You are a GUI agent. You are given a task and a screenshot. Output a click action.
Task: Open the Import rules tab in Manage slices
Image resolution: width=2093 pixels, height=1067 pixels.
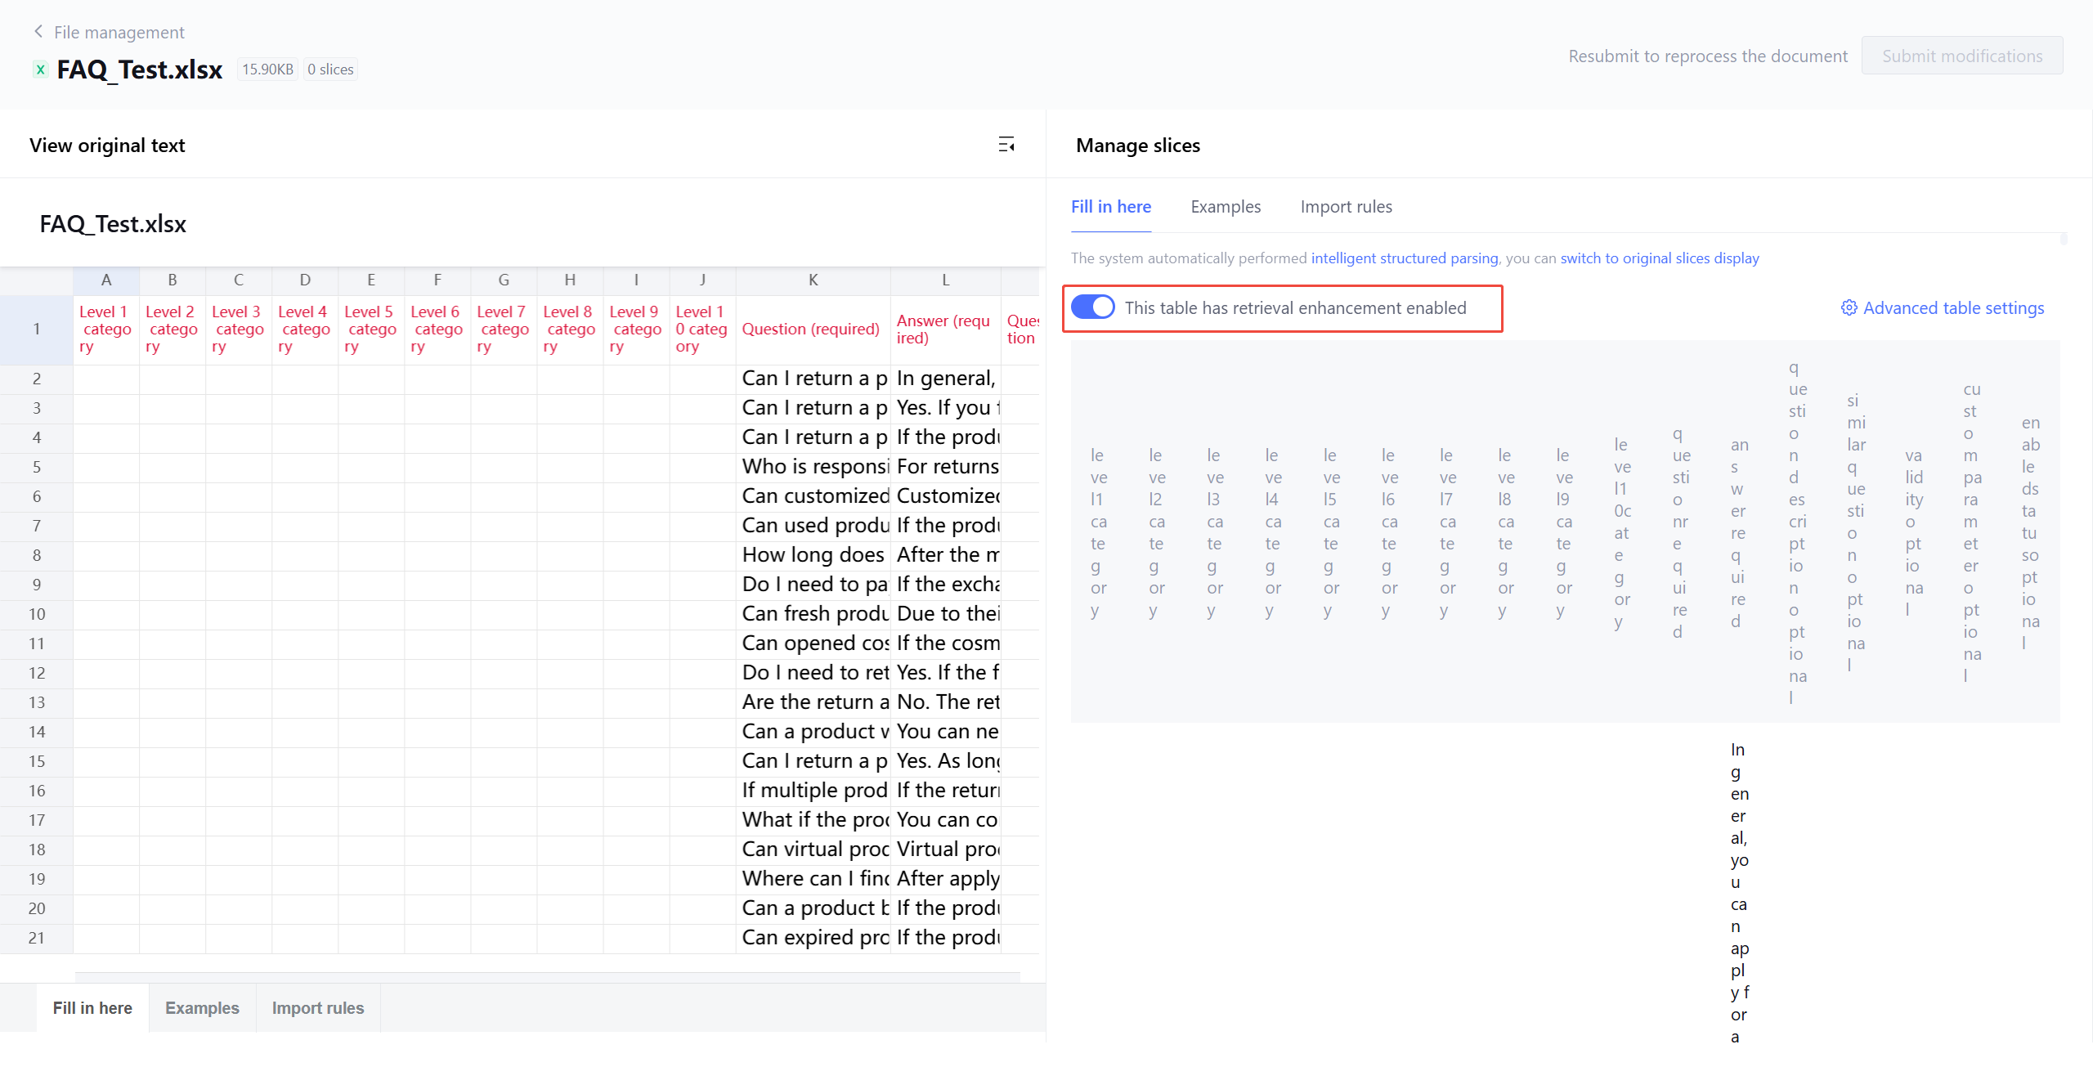[x=1346, y=207]
